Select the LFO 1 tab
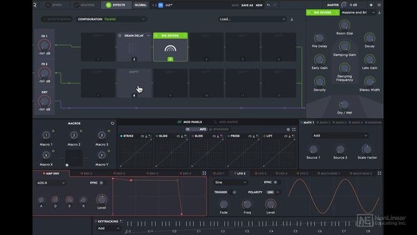Viewport: 417px width, 235px height. pos(219,174)
